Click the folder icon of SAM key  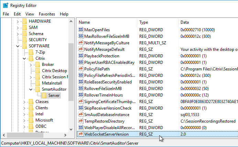click(24, 27)
